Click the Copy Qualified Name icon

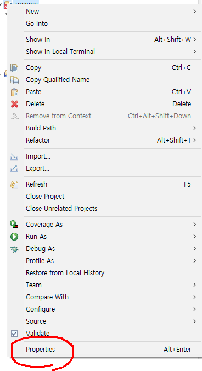click(x=14, y=80)
